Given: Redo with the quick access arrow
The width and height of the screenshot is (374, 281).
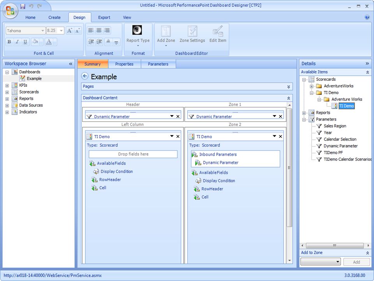Looking at the screenshot, I should point(40,7).
